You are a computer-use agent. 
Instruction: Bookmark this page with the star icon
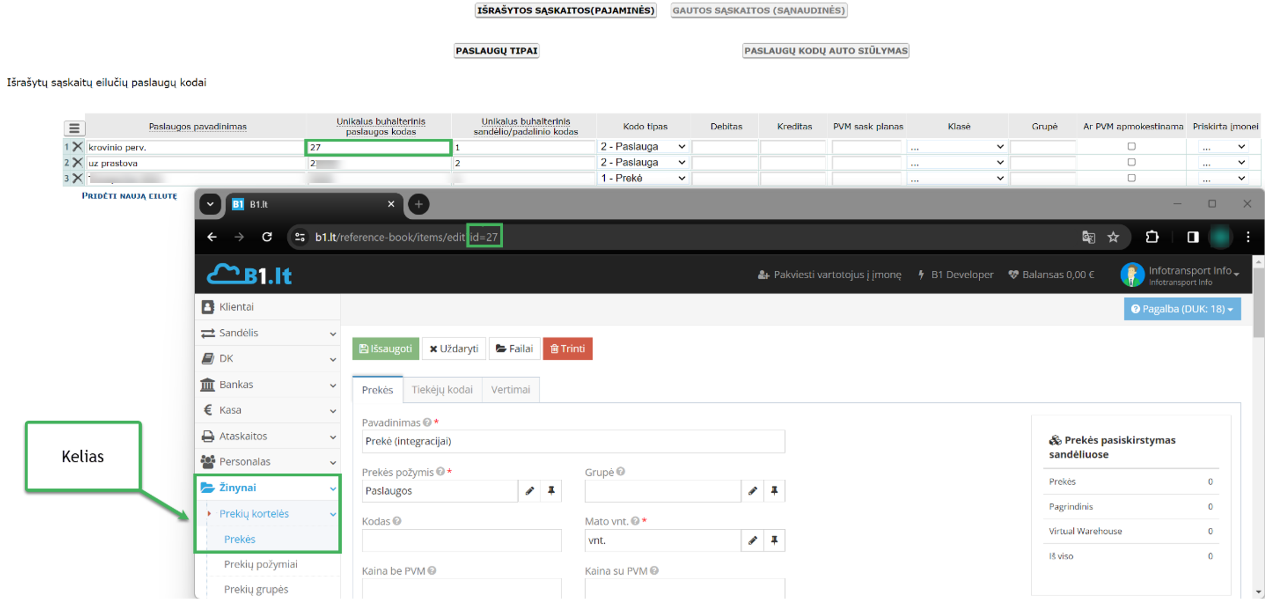pos(1114,238)
